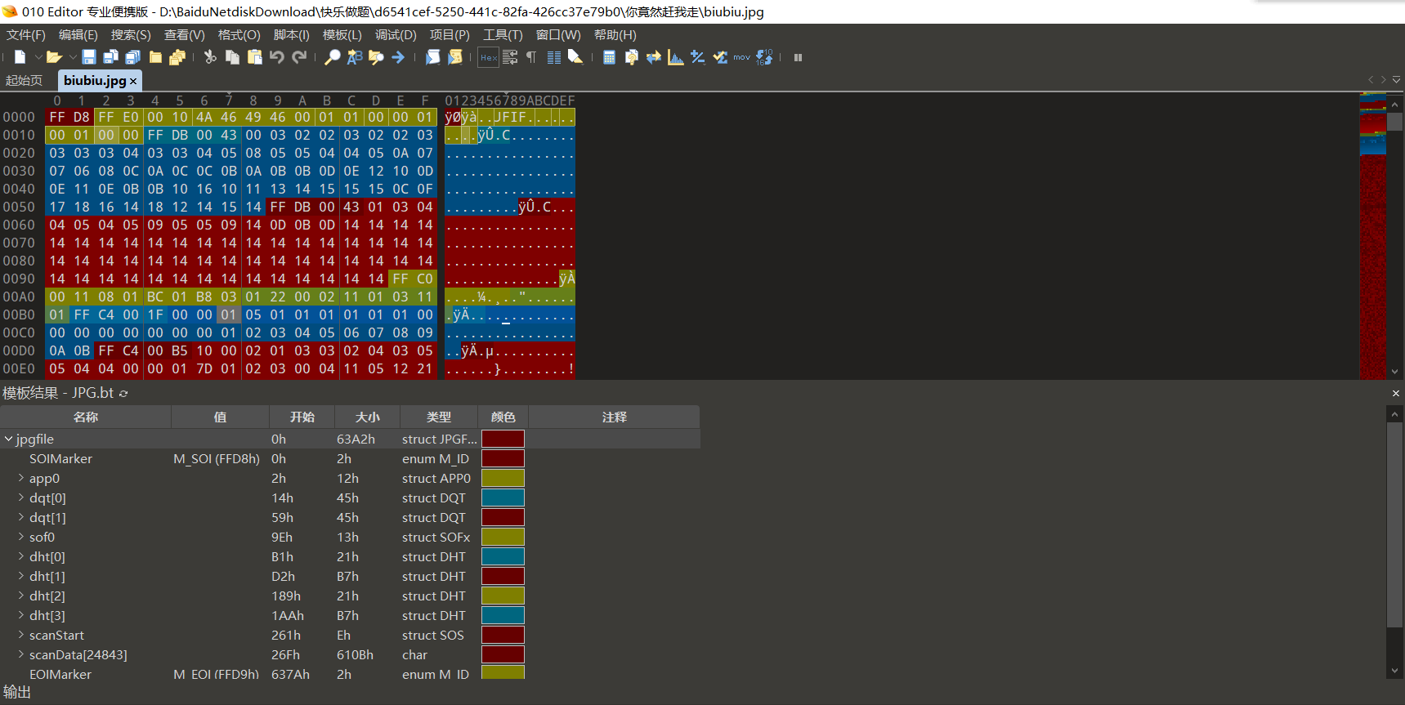Screen dimensions: 1405x705
Task: Click the 类型 column header
Action: [439, 417]
